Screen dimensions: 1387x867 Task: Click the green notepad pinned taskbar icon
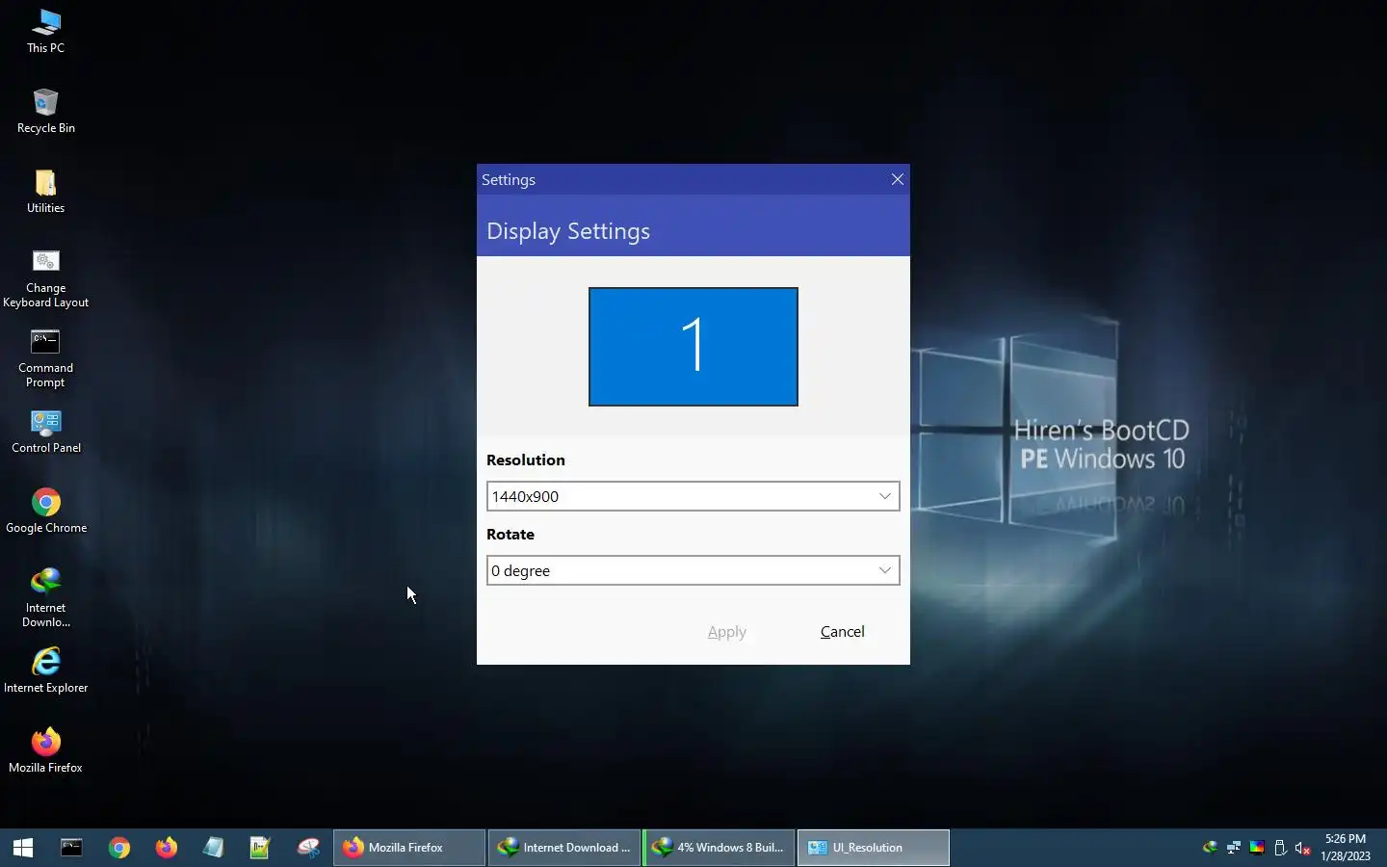tap(260, 848)
